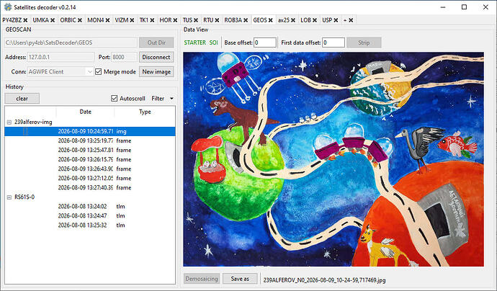Close the TK1 tab with its x icon

tap(152, 20)
